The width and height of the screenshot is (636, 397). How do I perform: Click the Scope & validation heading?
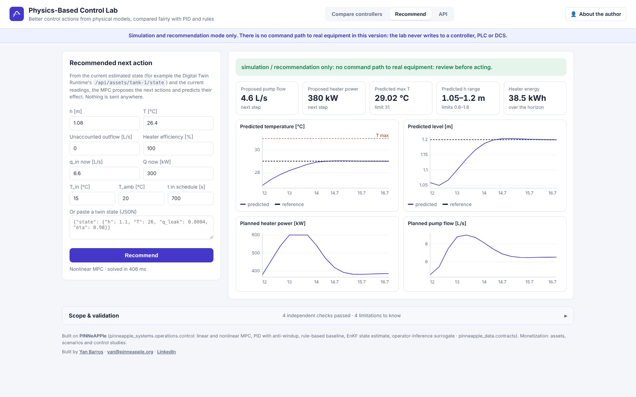pos(94,316)
